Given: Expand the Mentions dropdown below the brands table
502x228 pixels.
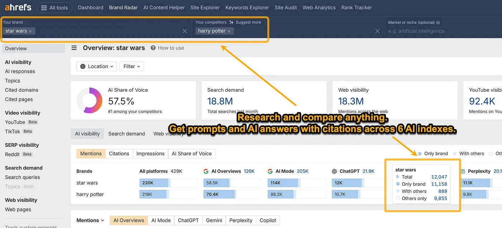Looking at the screenshot, I should [x=90, y=220].
